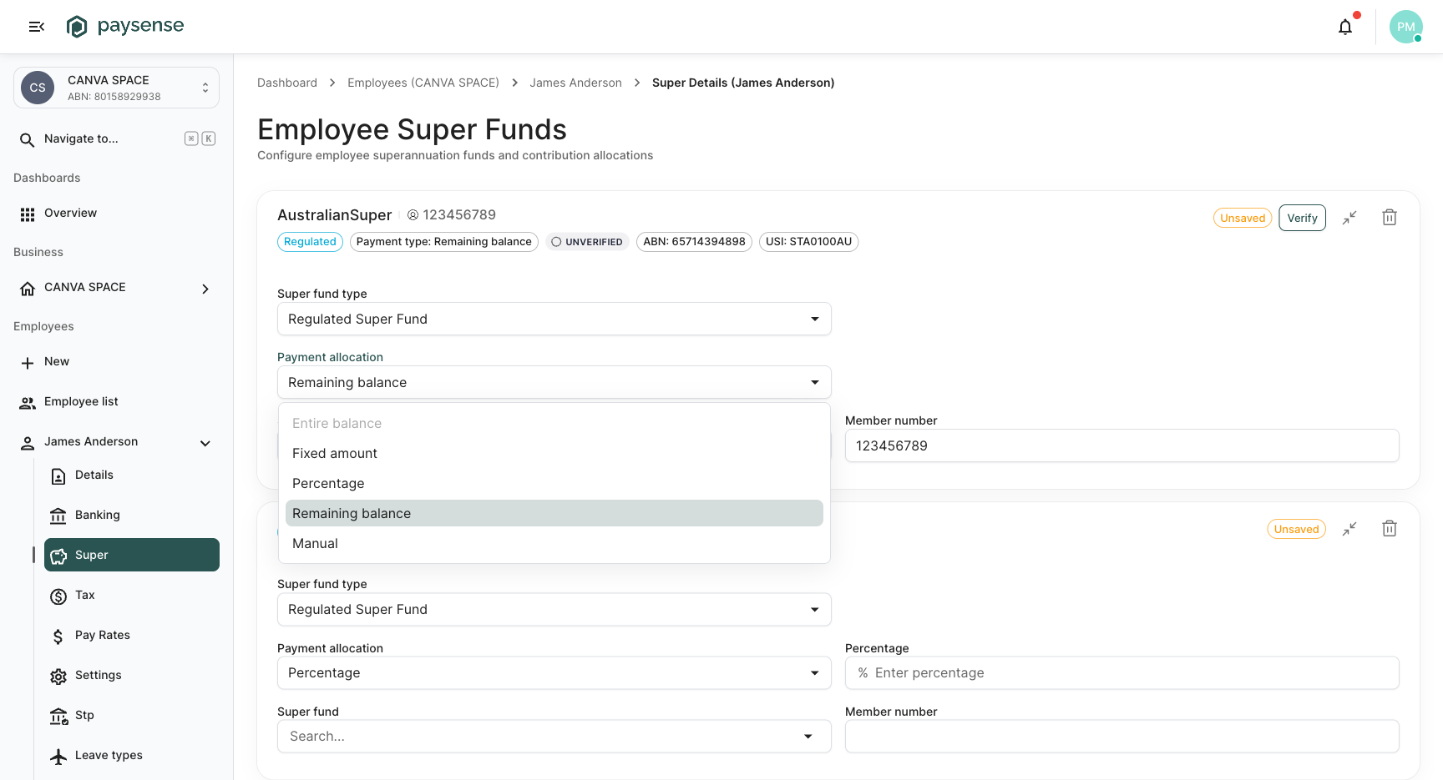Collapse the second super fund card

tap(1349, 529)
